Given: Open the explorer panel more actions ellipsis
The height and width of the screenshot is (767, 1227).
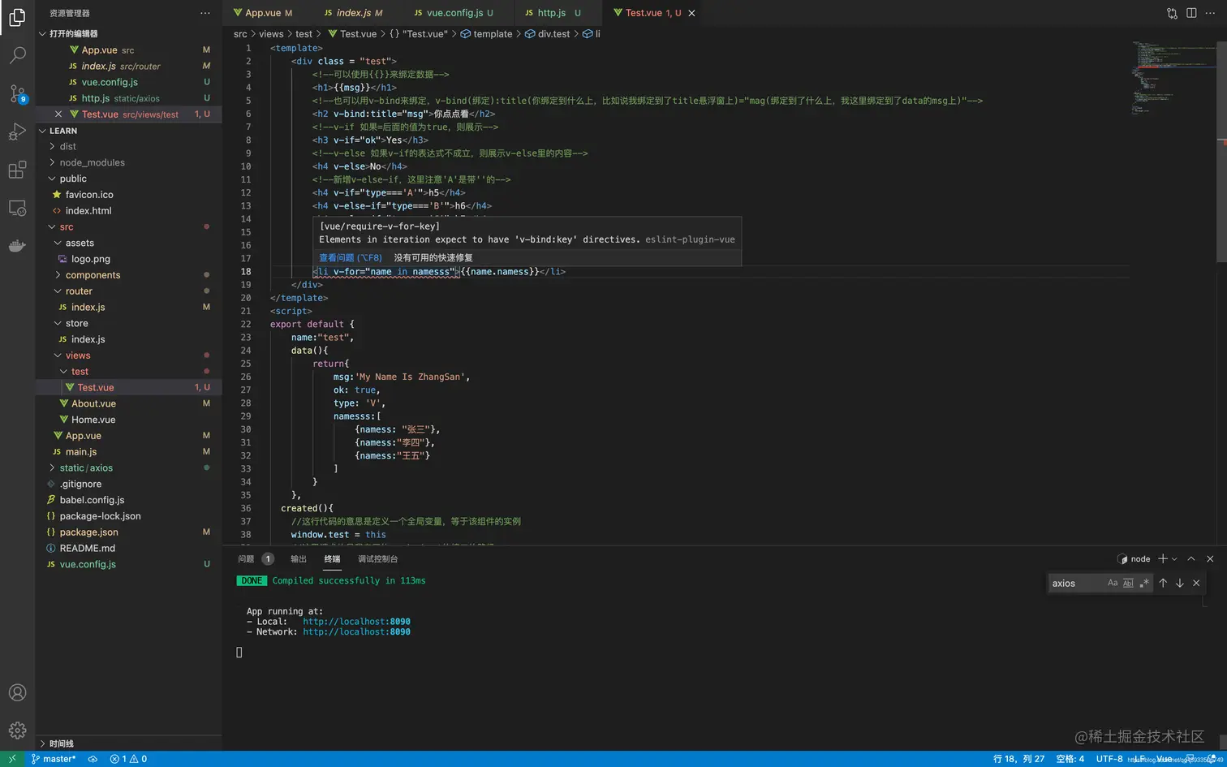Looking at the screenshot, I should [205, 13].
